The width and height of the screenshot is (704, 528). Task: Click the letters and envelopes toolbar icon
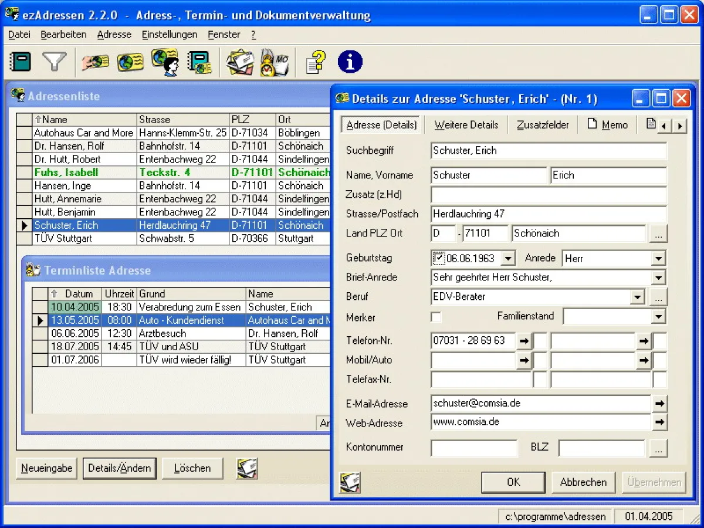(240, 62)
